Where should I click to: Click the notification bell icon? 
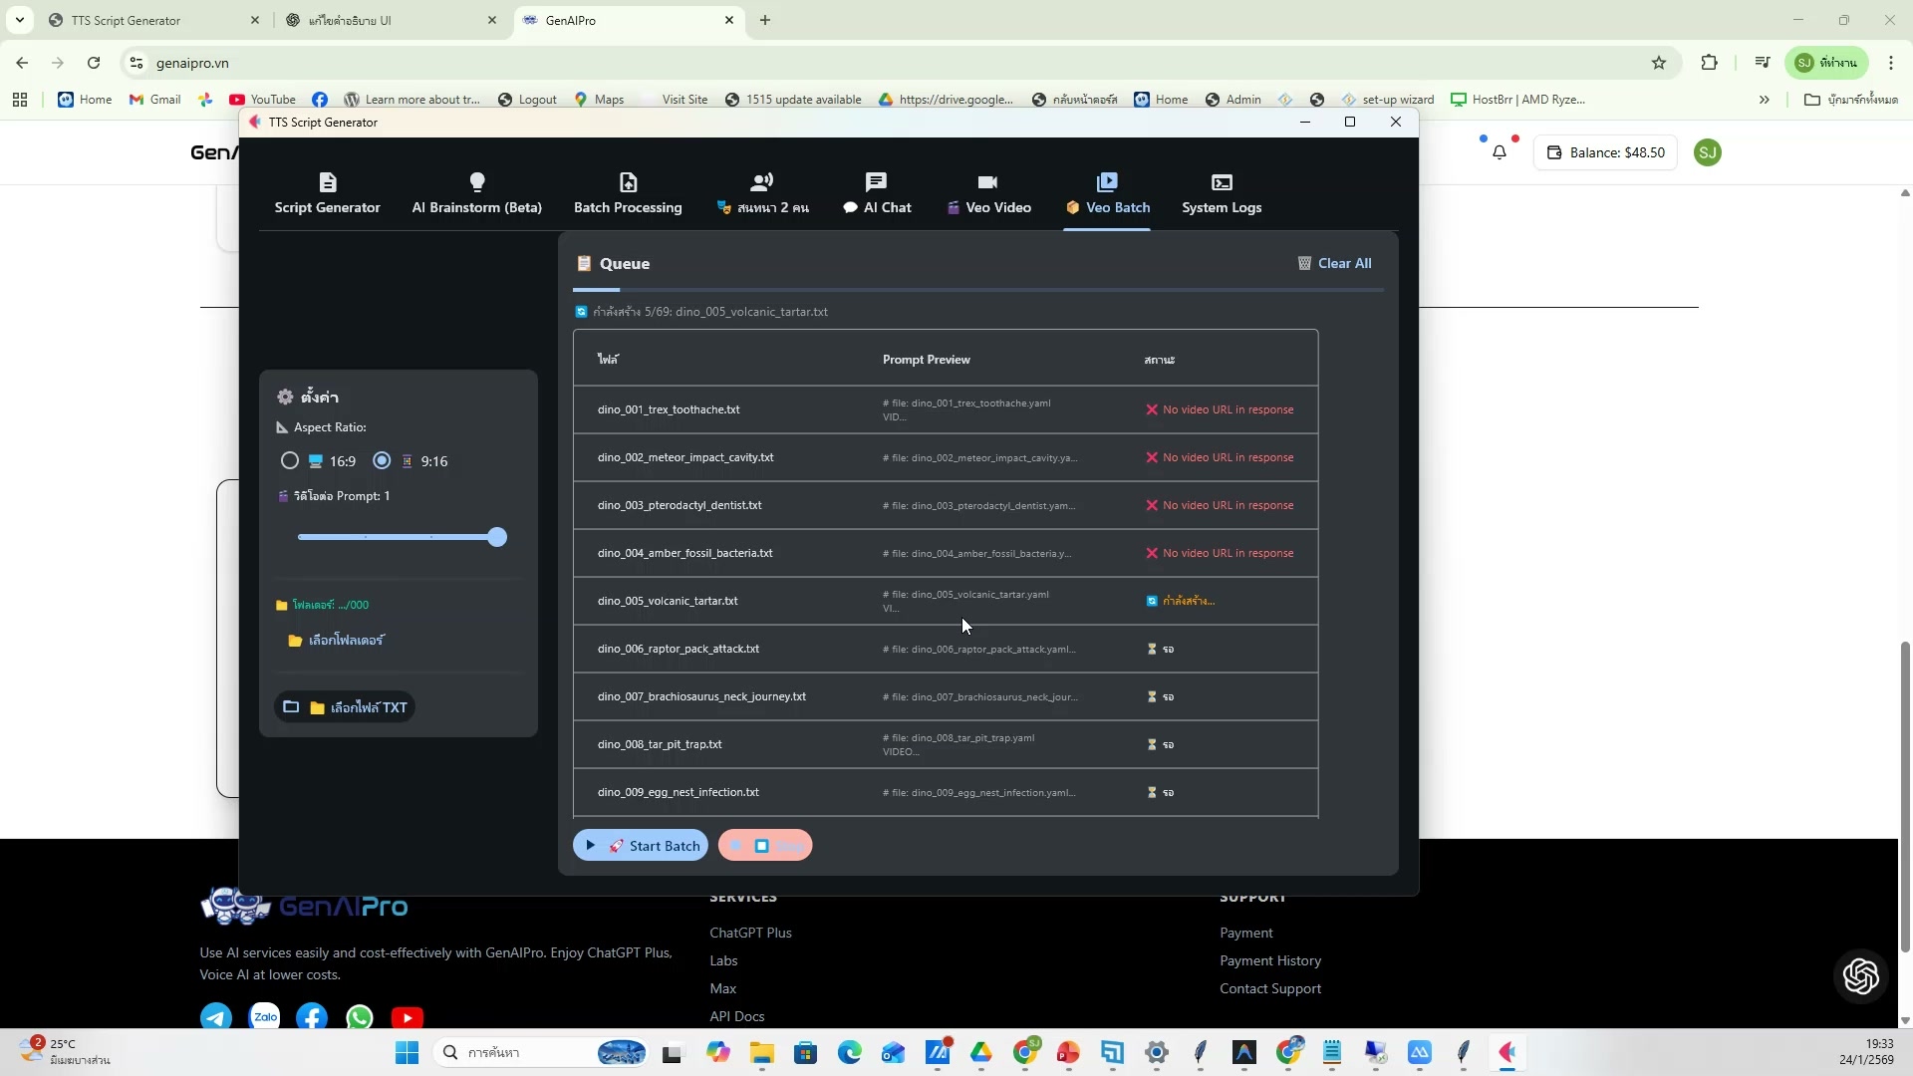pos(1500,152)
